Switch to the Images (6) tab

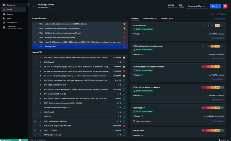[x=135, y=19]
